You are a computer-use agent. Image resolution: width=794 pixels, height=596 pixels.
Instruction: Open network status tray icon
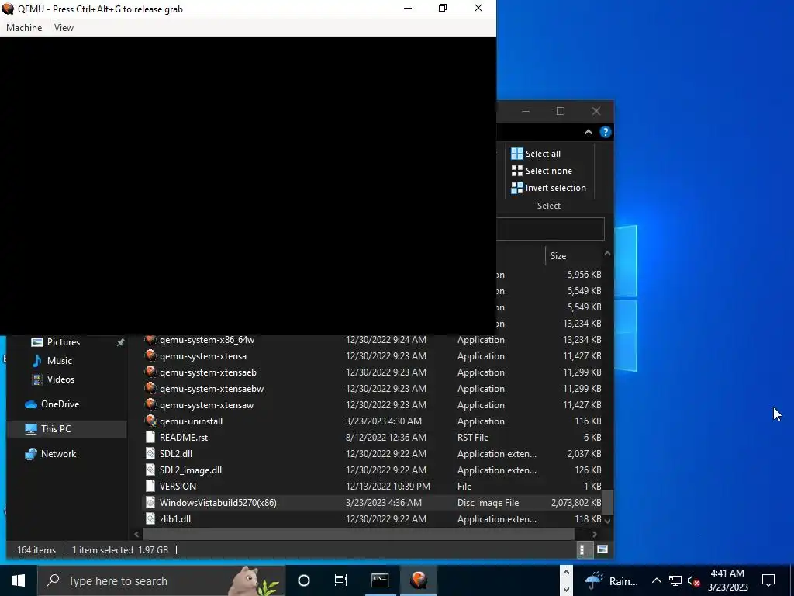pyautogui.click(x=675, y=580)
